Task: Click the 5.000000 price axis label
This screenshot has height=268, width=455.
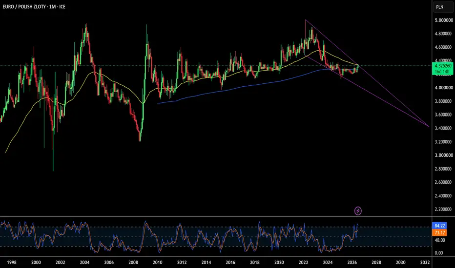Action: tap(444, 20)
